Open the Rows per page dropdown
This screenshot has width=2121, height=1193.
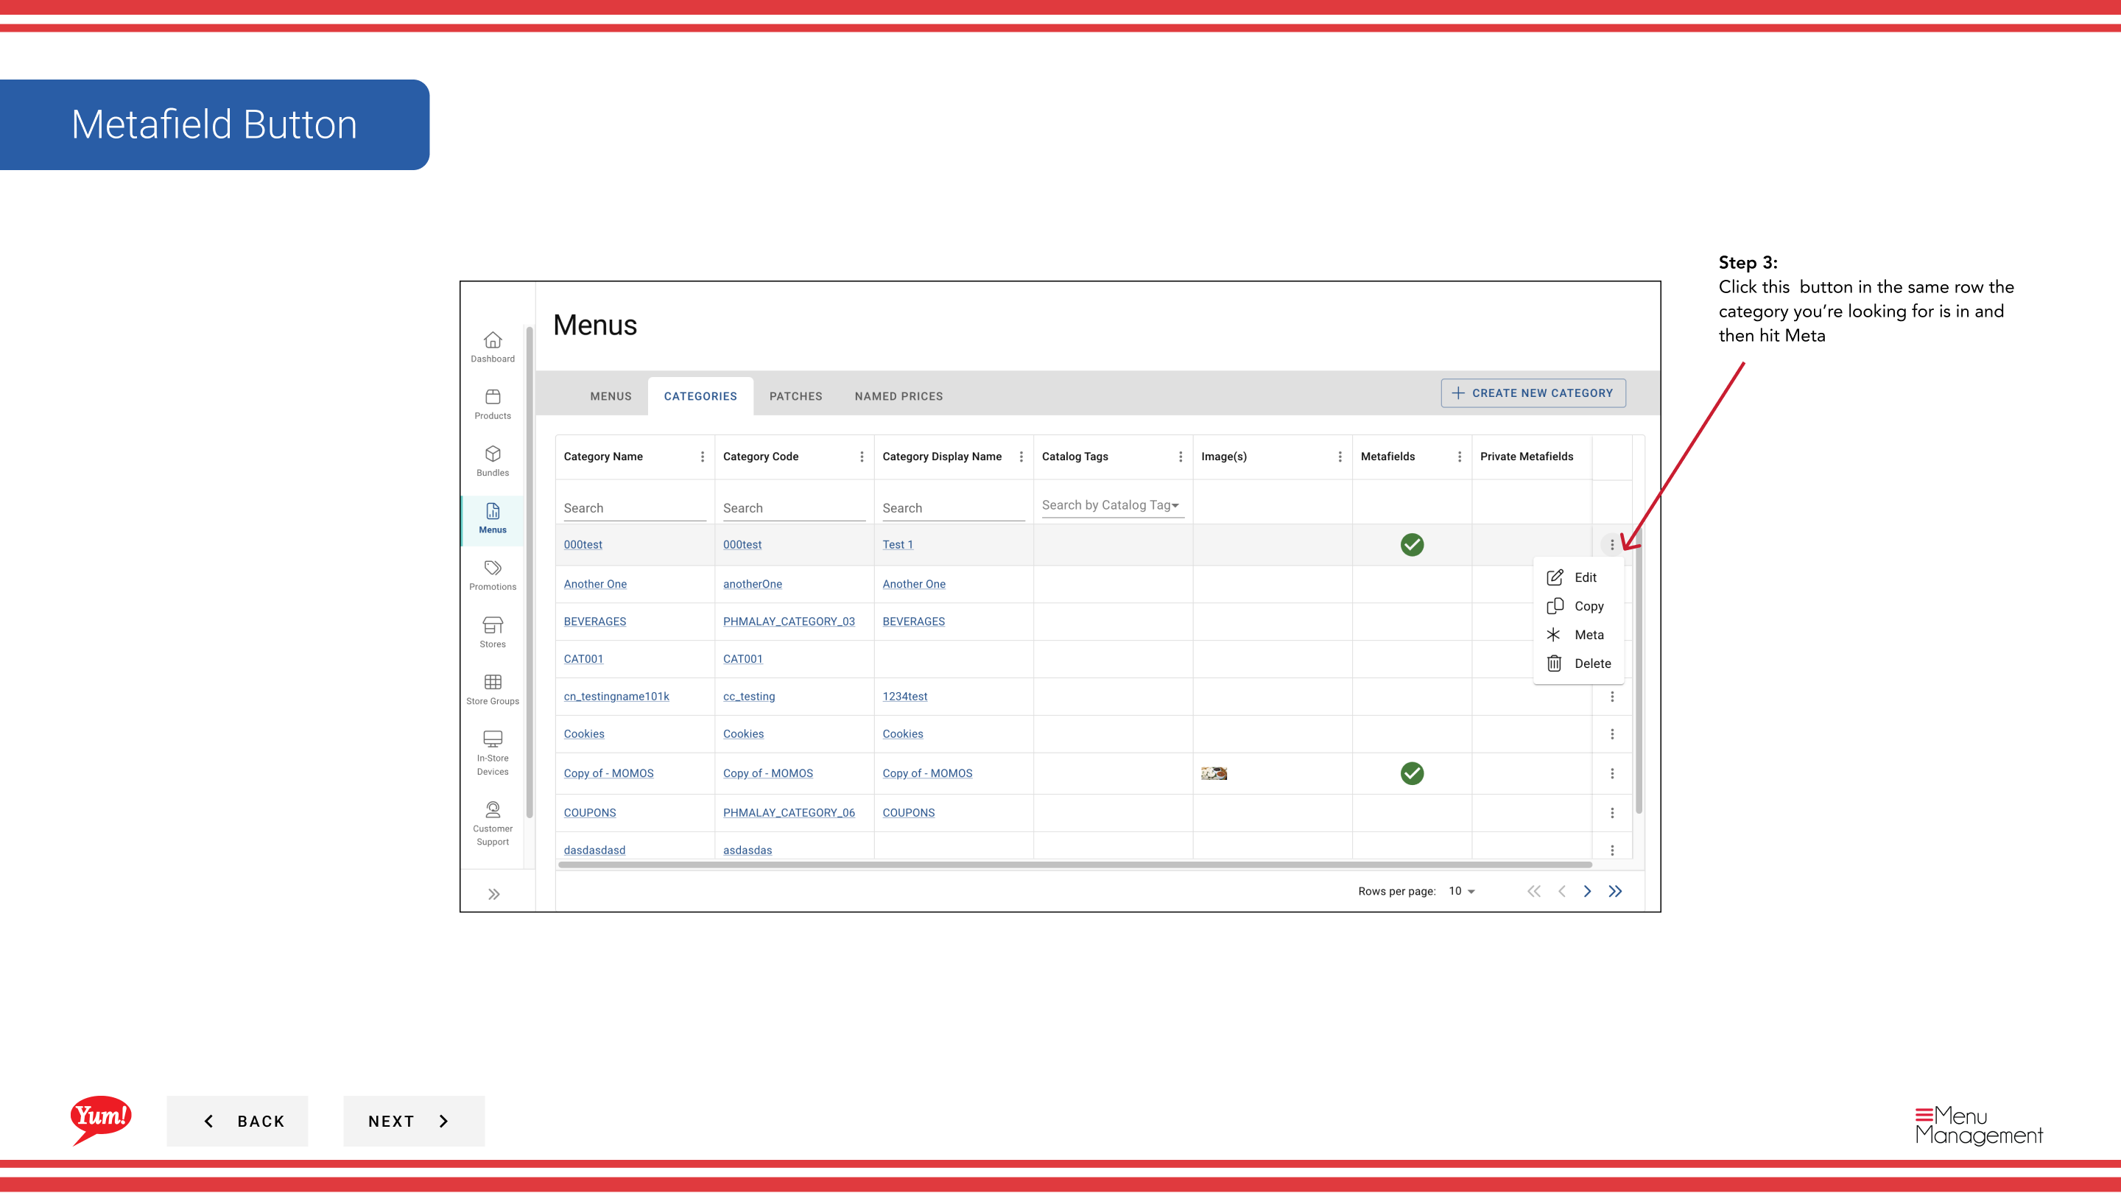click(x=1461, y=891)
